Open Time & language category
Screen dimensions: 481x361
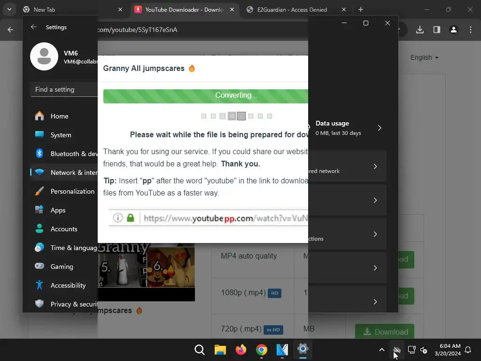pos(64,247)
